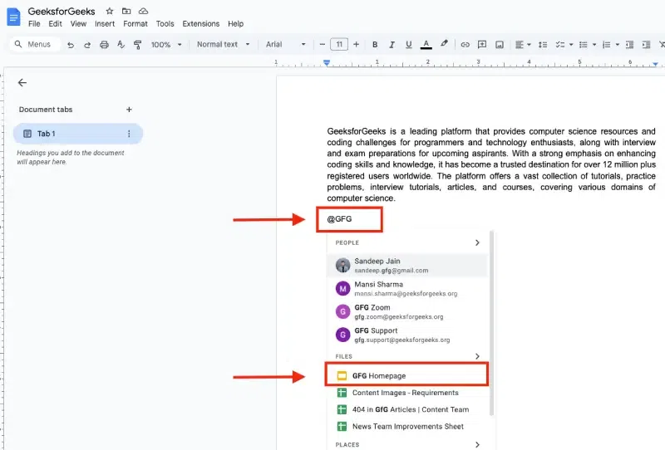665x450 pixels.
Task: Click the Increase indent icon
Action: (x=647, y=45)
